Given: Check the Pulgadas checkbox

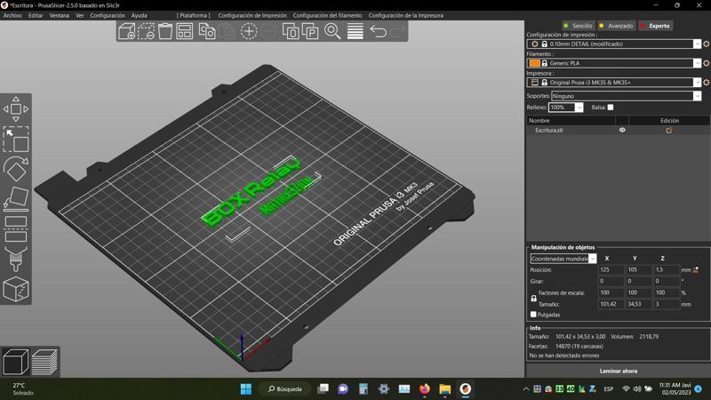Looking at the screenshot, I should click(533, 315).
